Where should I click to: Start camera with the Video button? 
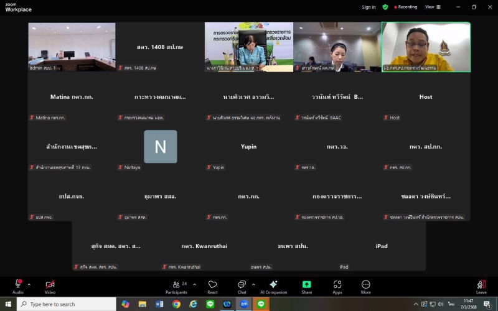coord(50,285)
